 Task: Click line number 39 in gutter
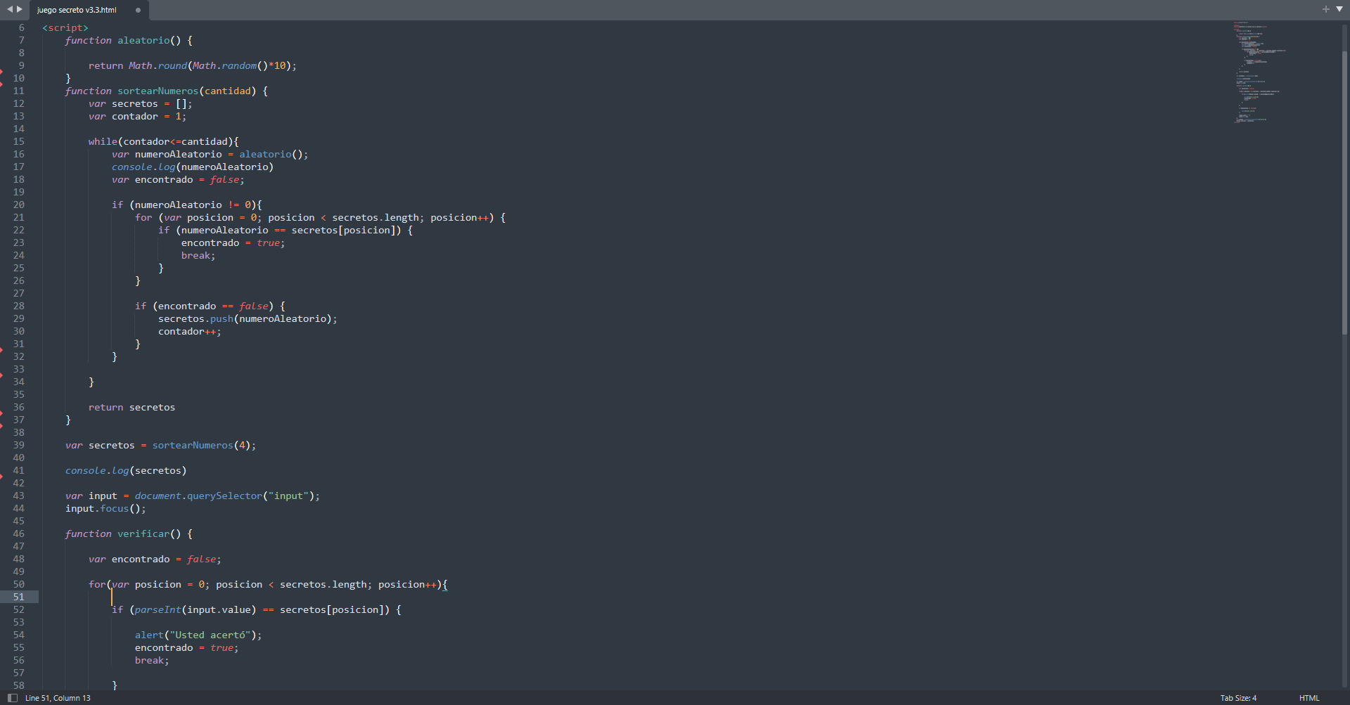(x=18, y=445)
